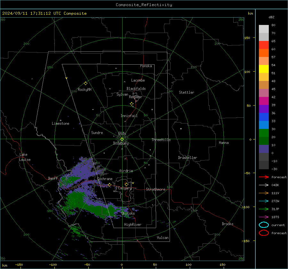Viewport: 288px width, 269px height.
Task: Click the Strathmore label
Action: 156,189
